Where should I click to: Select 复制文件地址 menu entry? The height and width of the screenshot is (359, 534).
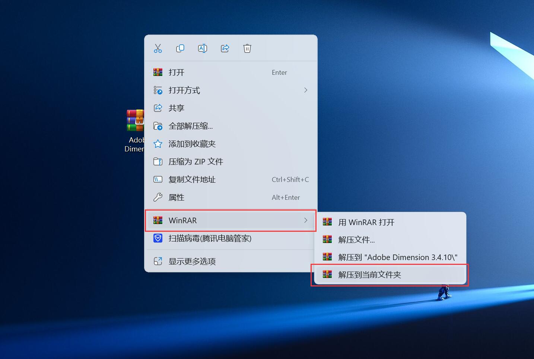click(192, 180)
